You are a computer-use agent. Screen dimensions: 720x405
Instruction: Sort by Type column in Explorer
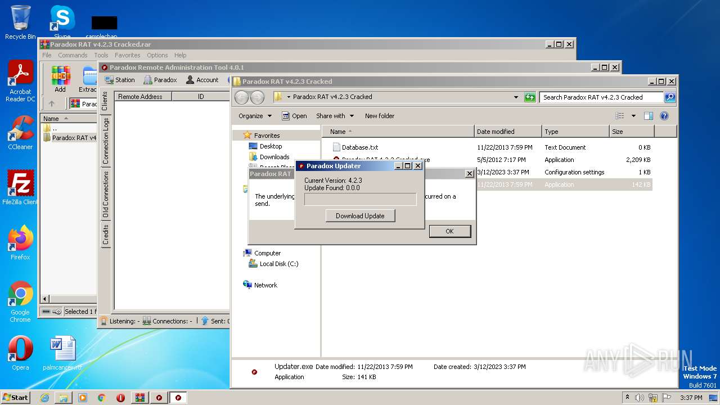click(x=575, y=132)
